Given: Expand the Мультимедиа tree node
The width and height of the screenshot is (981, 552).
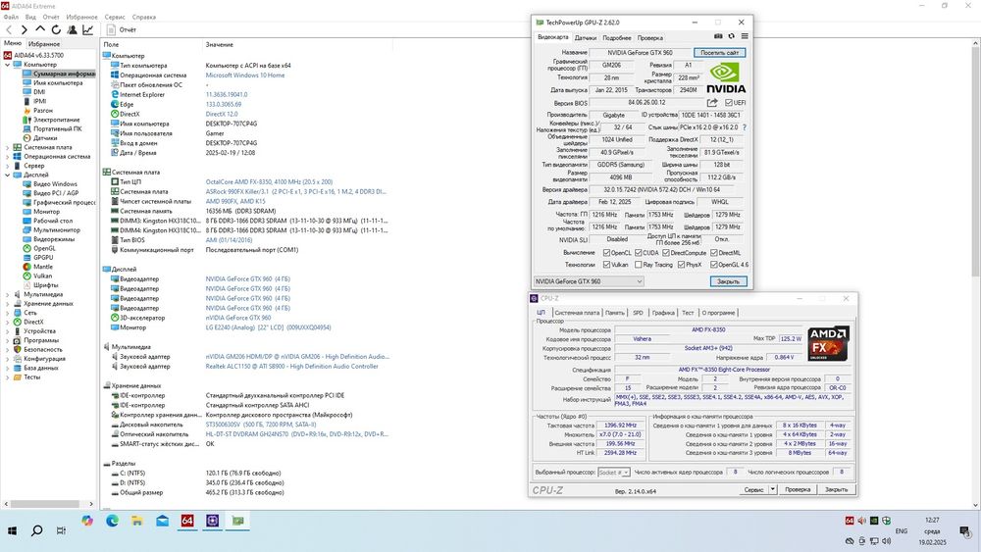Looking at the screenshot, I should click(8, 294).
